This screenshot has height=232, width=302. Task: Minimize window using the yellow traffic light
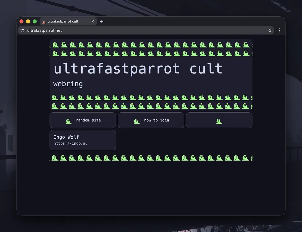pos(28,21)
